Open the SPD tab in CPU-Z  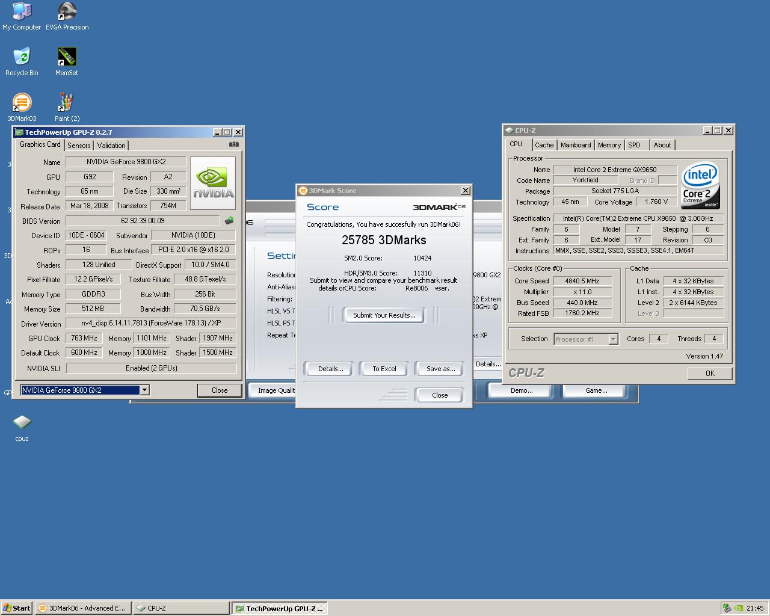tap(636, 145)
